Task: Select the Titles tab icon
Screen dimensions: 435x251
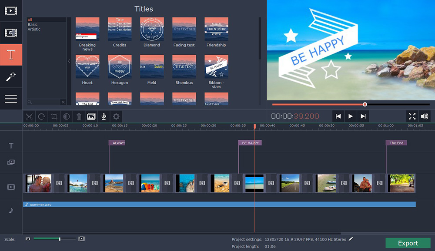Action: click(x=11, y=55)
